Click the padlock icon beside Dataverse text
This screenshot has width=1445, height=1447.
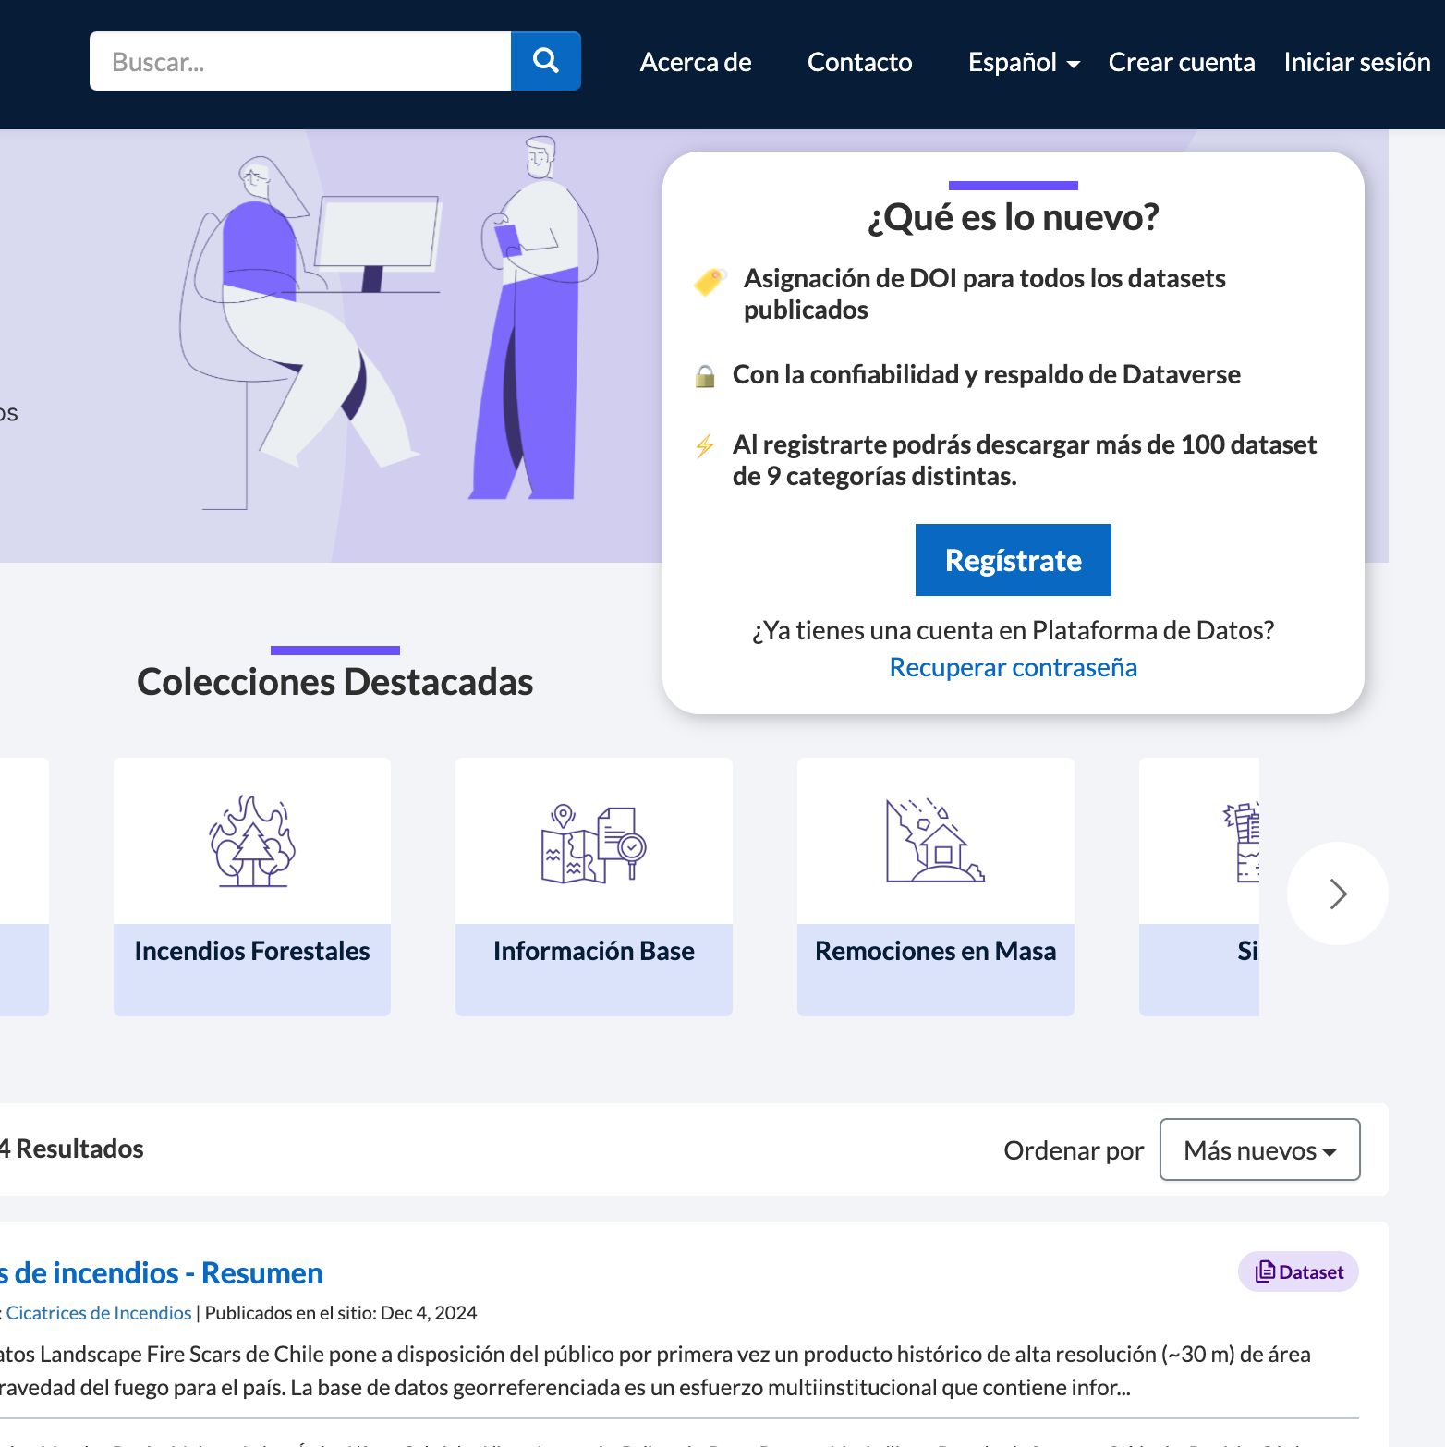point(705,376)
